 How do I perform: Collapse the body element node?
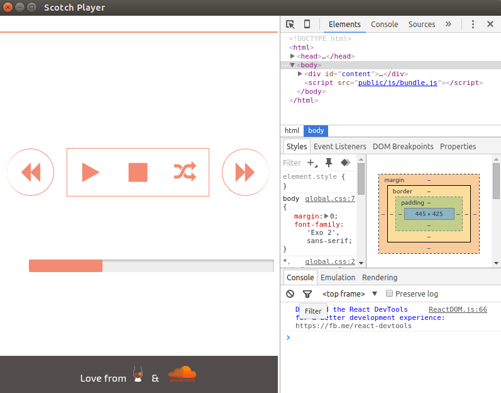coord(292,65)
